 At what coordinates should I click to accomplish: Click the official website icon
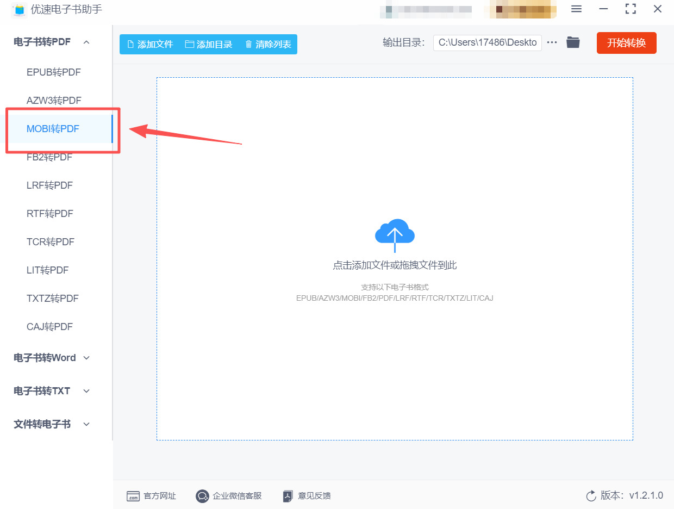[133, 496]
